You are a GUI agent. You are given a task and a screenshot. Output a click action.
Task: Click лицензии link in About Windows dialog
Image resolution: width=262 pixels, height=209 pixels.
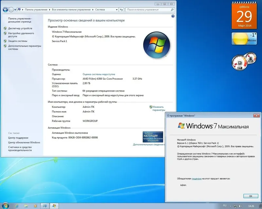point(197,179)
